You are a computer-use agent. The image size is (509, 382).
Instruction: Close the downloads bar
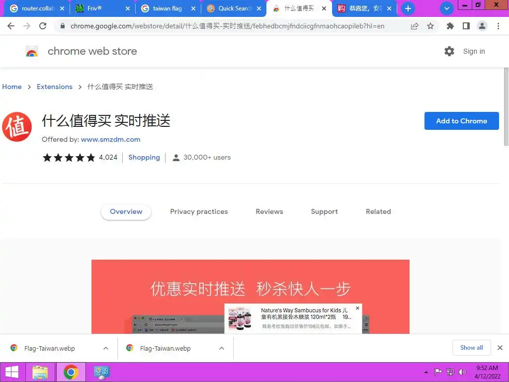[x=500, y=348]
